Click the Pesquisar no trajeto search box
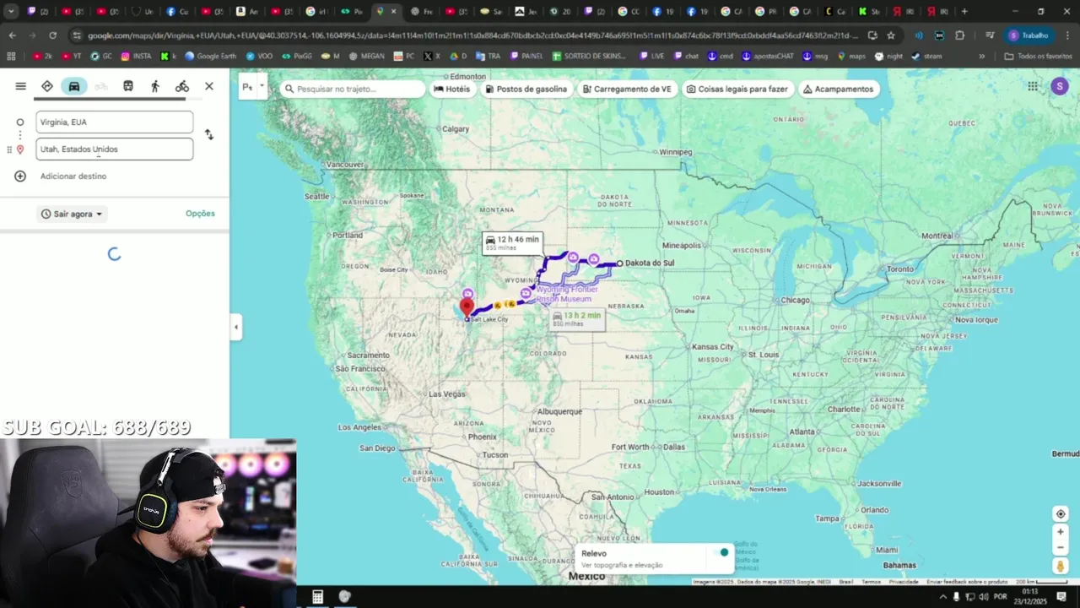This screenshot has height=608, width=1080. coord(353,89)
